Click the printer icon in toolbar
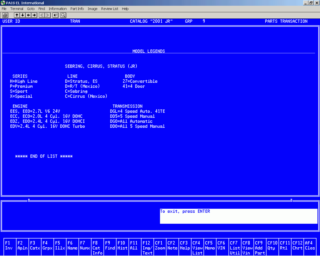Screen dimensions: 320x256 pos(5,15)
